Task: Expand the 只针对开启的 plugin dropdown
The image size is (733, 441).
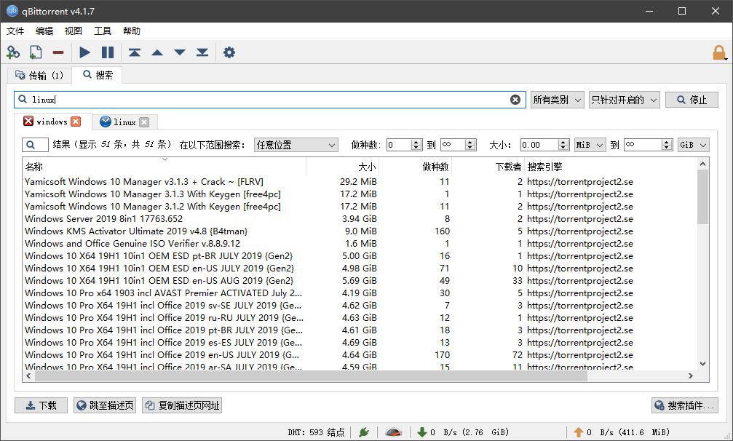Action: (x=624, y=100)
